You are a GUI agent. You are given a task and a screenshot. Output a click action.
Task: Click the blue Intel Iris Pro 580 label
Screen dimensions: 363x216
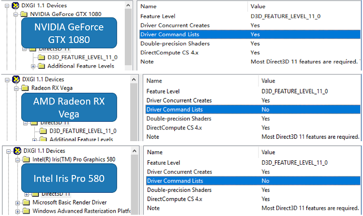click(69, 178)
